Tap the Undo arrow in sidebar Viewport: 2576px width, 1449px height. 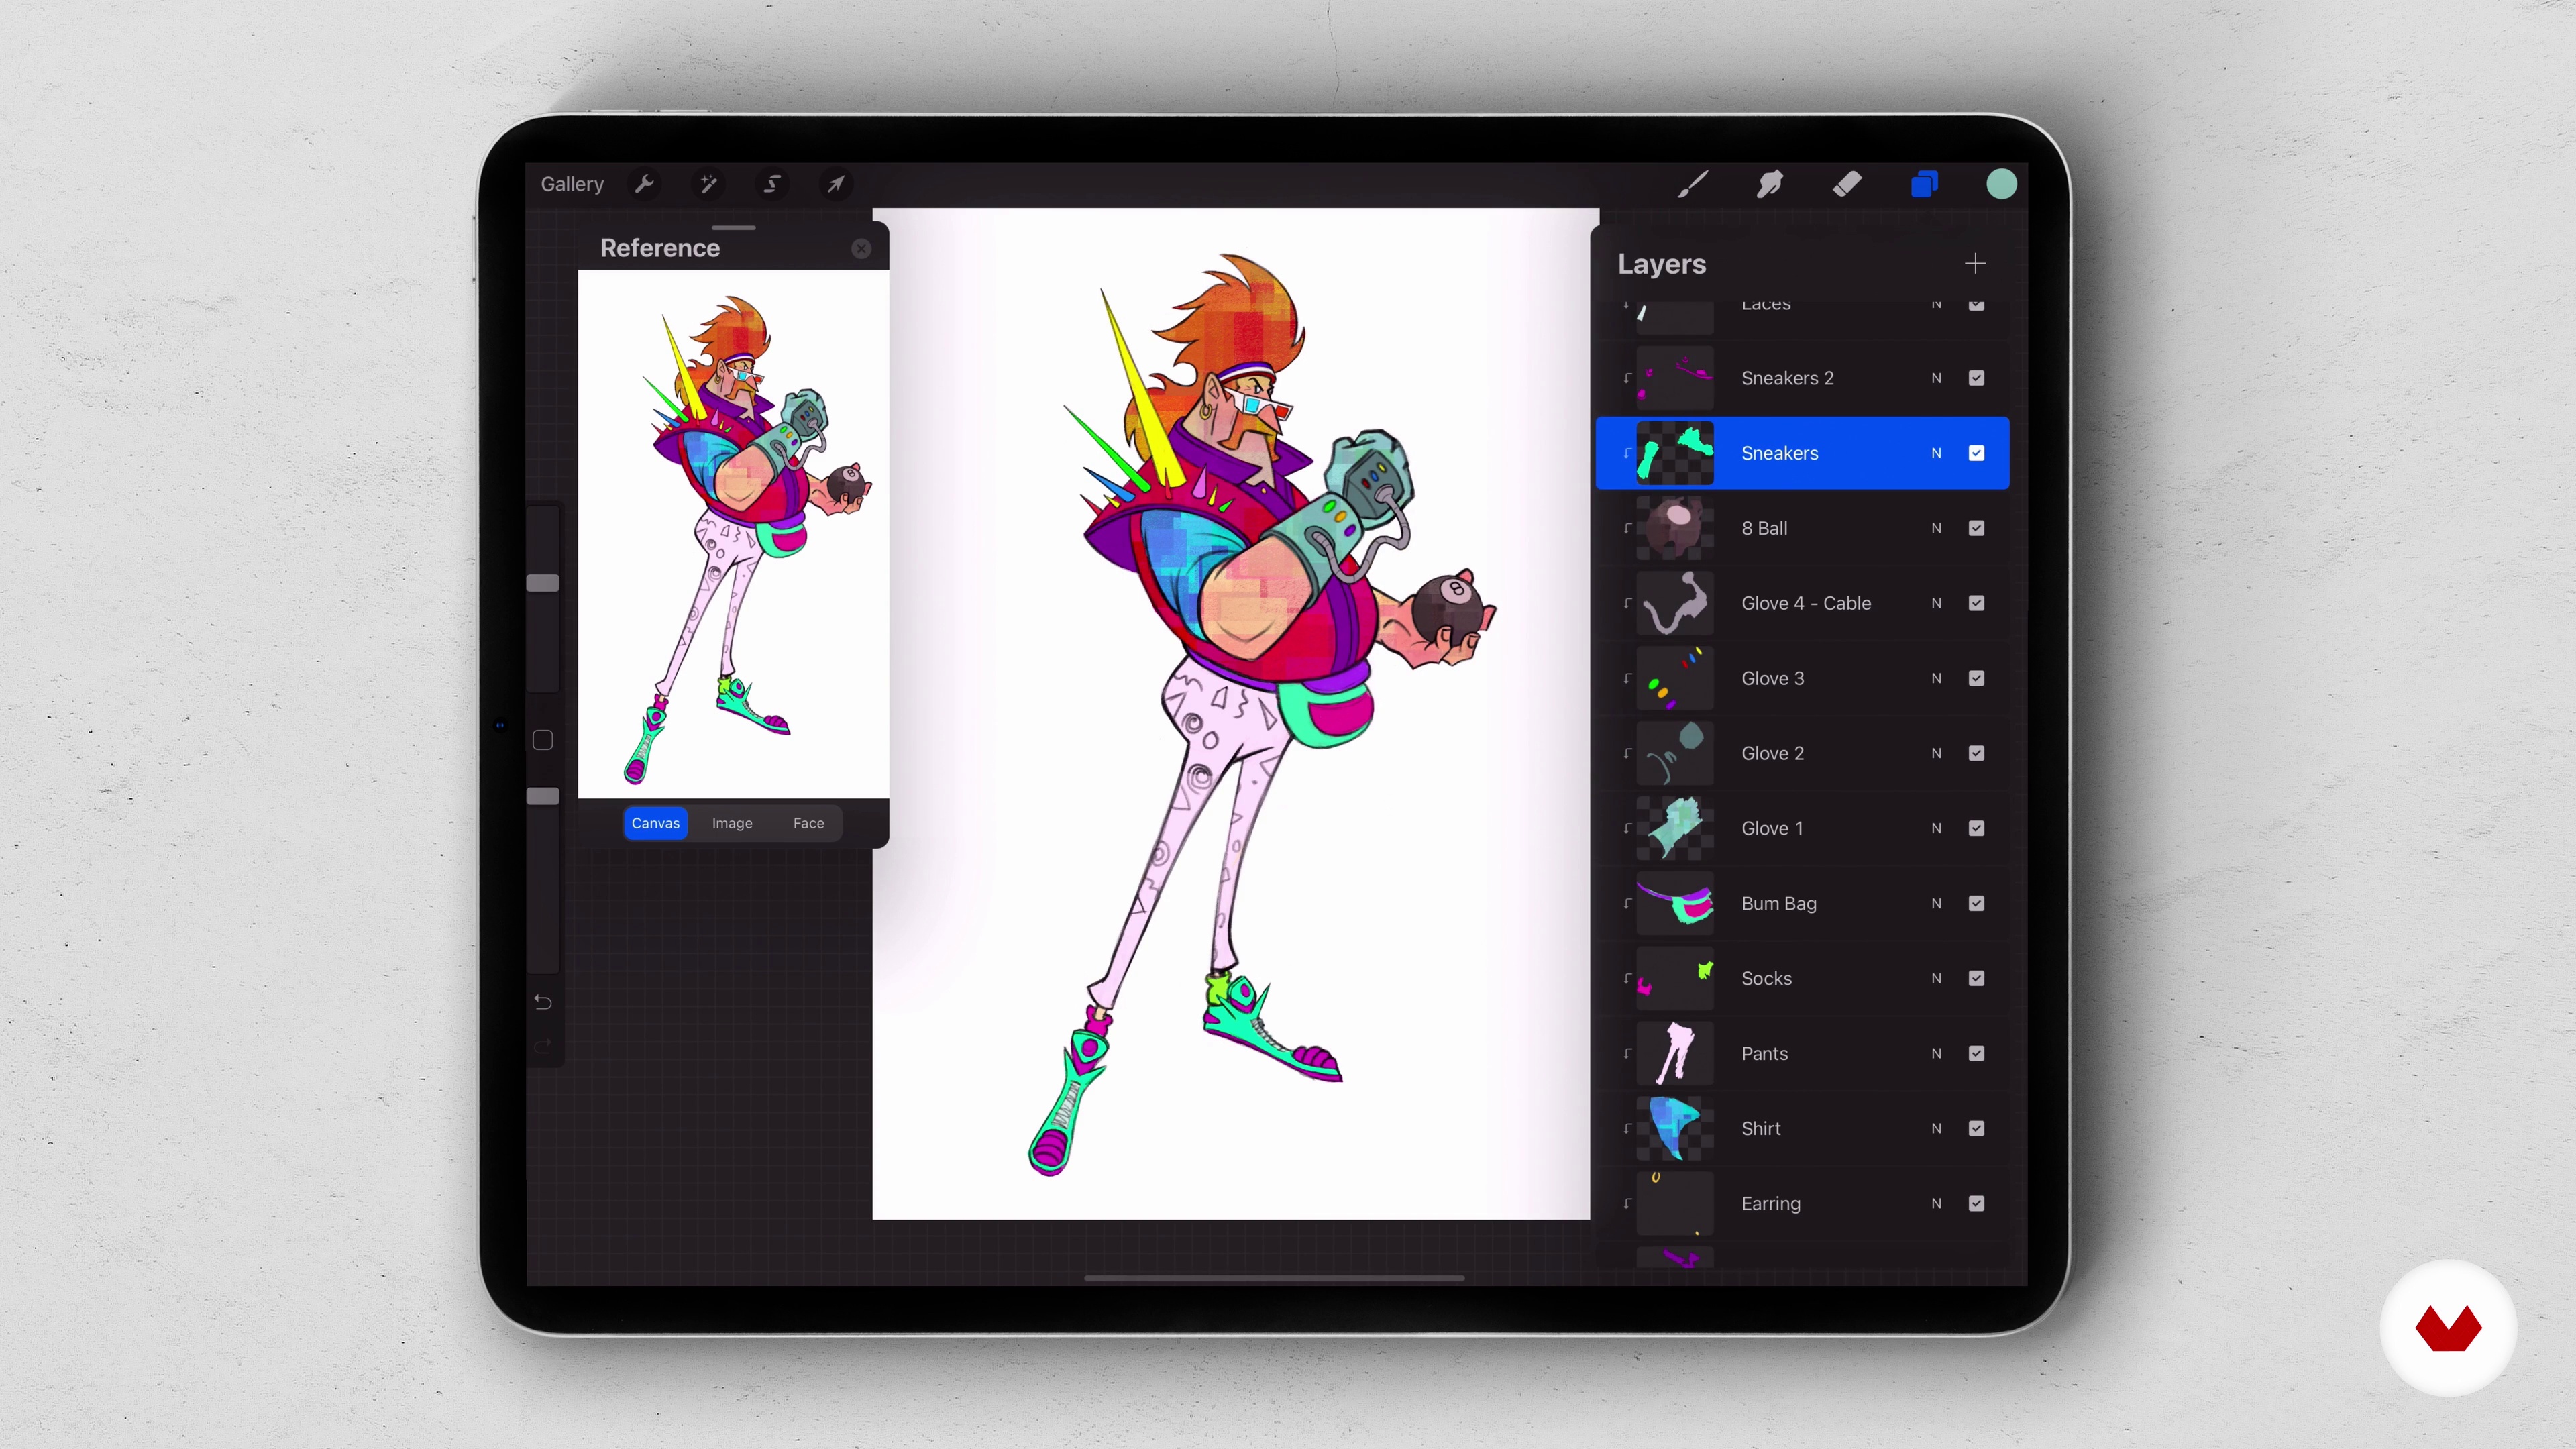pos(543,1002)
